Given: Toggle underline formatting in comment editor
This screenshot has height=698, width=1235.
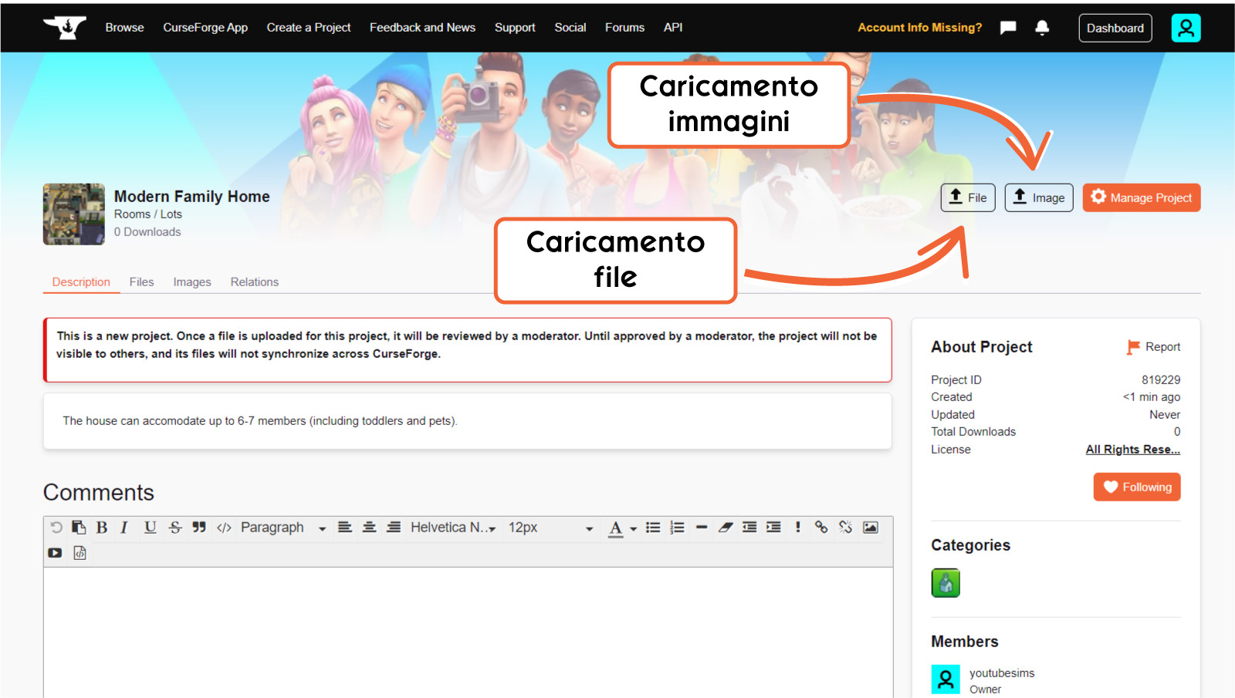Looking at the screenshot, I should click(x=150, y=528).
